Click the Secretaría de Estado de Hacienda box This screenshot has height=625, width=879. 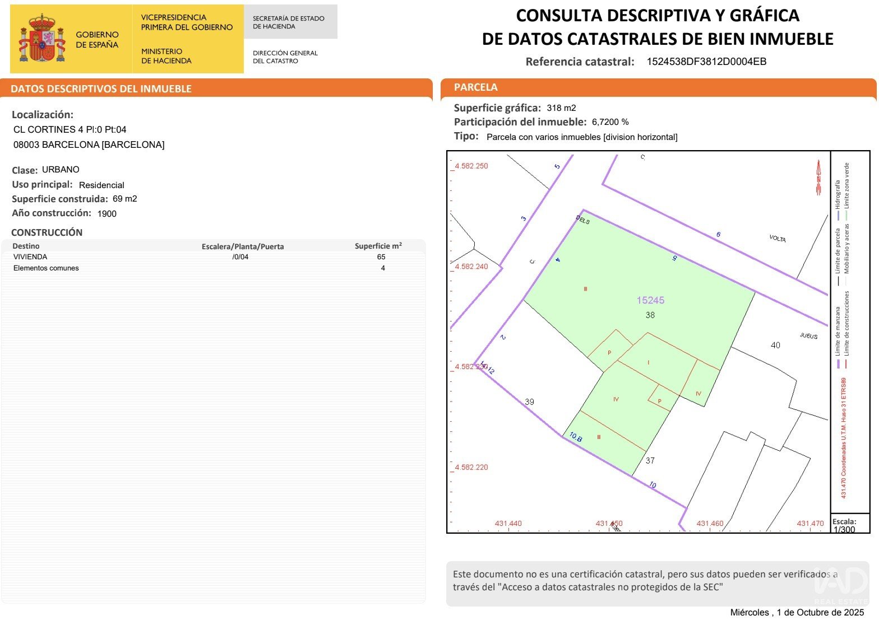pyautogui.click(x=290, y=22)
